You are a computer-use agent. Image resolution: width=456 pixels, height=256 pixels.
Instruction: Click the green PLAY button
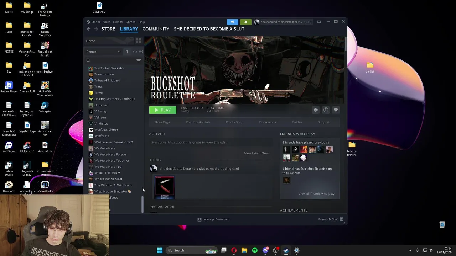(x=162, y=110)
